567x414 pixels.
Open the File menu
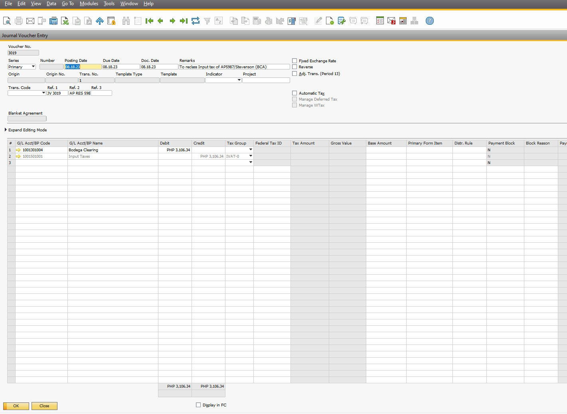(8, 4)
